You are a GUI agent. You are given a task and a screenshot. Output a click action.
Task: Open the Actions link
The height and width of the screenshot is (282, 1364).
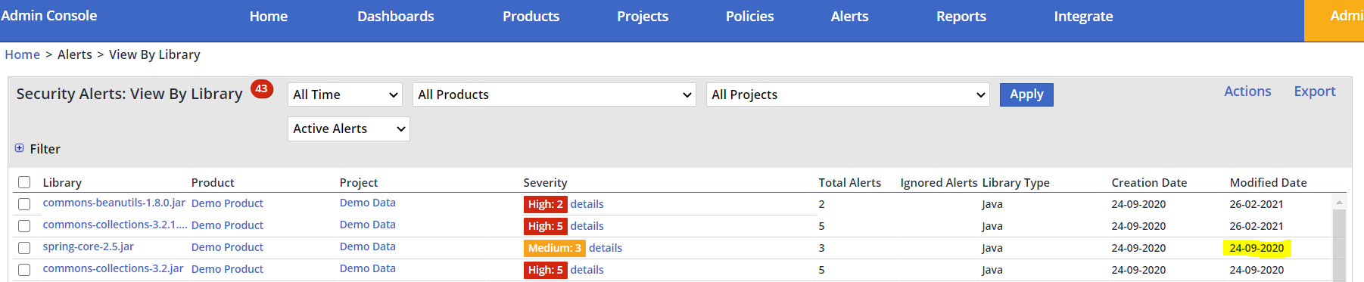click(x=1247, y=91)
